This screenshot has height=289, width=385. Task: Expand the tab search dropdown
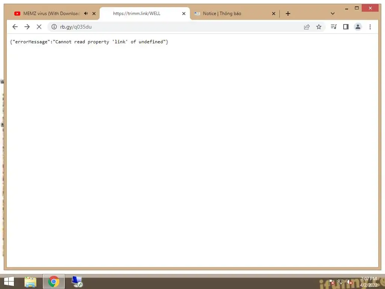333,14
